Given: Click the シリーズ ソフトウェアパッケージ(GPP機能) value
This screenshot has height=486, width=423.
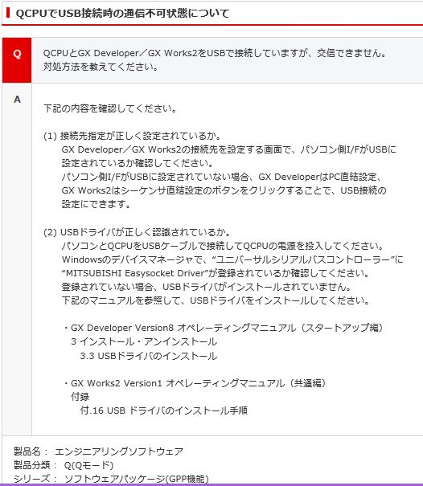Looking at the screenshot, I should 136,479.
